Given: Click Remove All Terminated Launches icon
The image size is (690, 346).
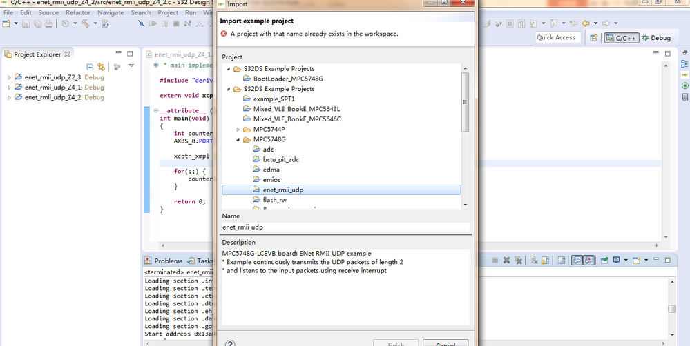Looking at the screenshot, I should [519, 261].
